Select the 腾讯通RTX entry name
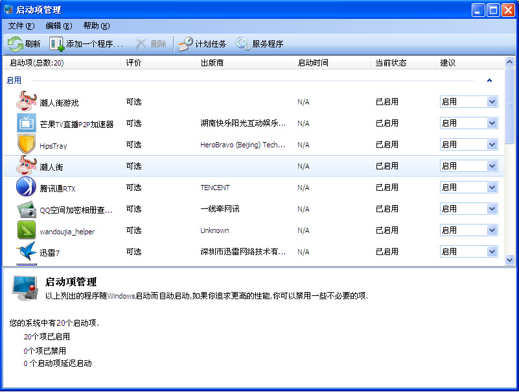This screenshot has width=519, height=392. (x=58, y=189)
